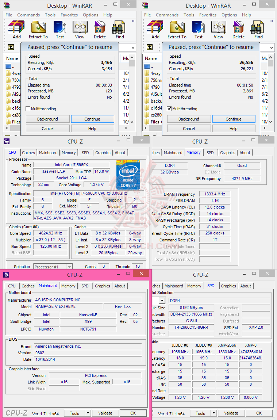Open address bar dropdown in right WinRAR window
This screenshot has width=277, height=420.
pyautogui.click(x=272, y=48)
